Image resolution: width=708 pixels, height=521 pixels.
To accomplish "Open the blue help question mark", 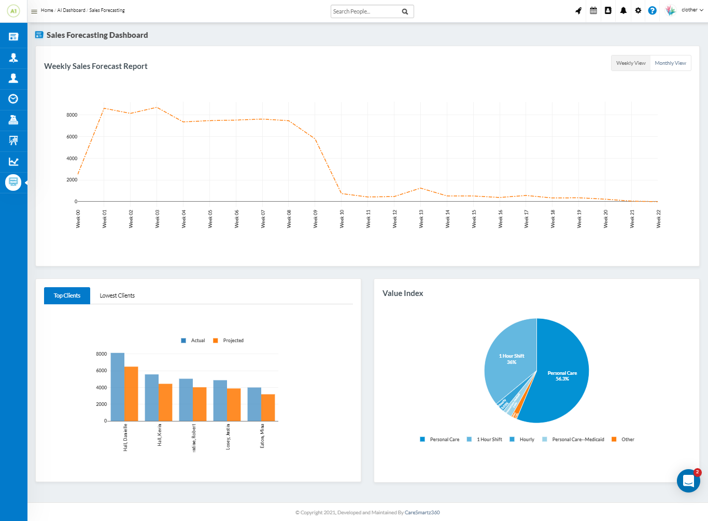I will pyautogui.click(x=653, y=10).
